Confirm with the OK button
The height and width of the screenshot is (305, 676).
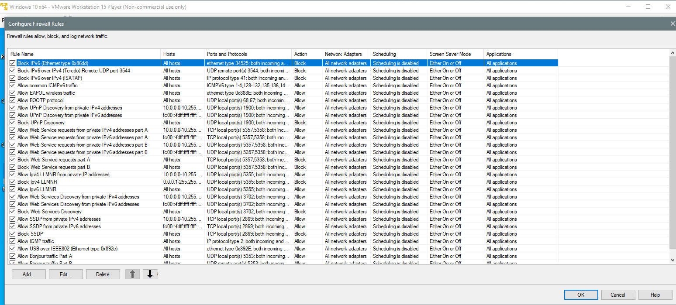pyautogui.click(x=580, y=295)
